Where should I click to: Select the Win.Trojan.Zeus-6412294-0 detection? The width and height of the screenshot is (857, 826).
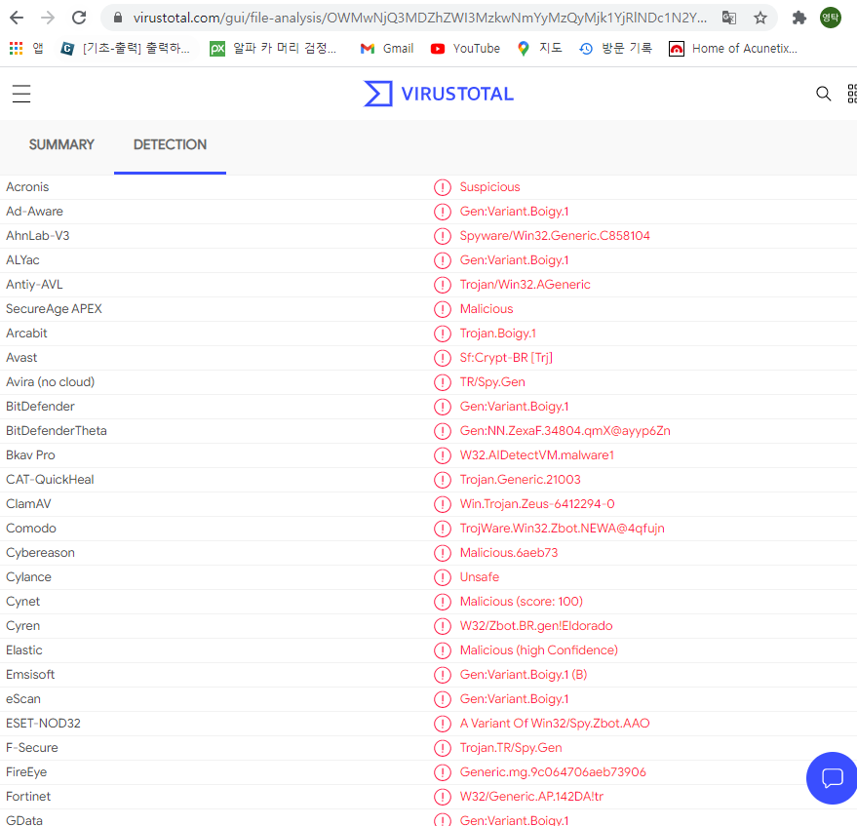[536, 504]
